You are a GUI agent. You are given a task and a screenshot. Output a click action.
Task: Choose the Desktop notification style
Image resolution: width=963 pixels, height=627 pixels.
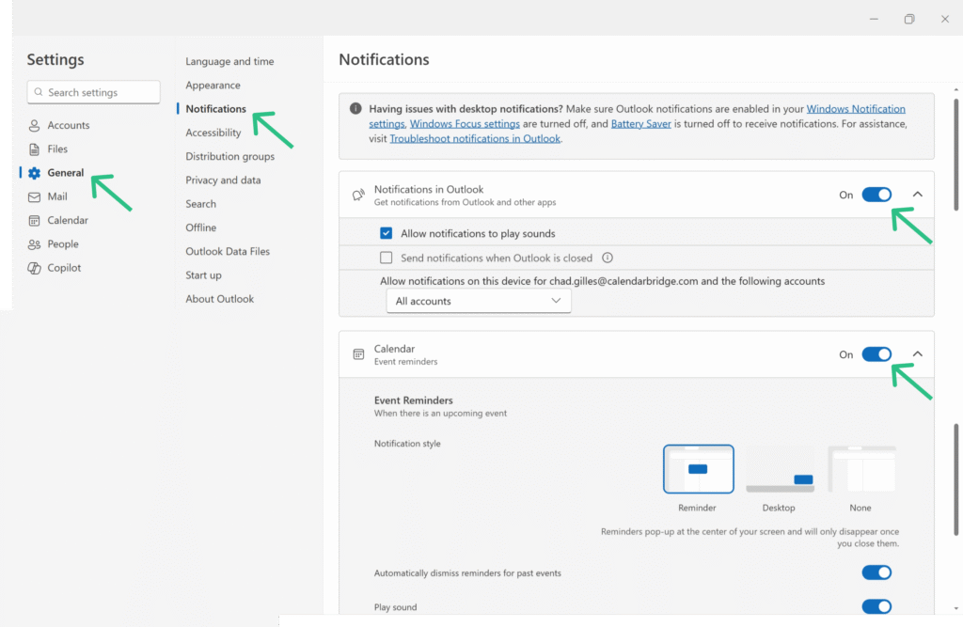click(780, 469)
